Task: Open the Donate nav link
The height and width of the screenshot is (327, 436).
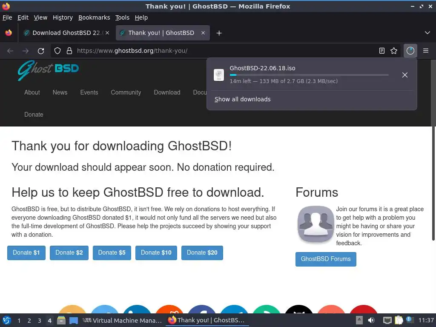Action: coord(34,115)
